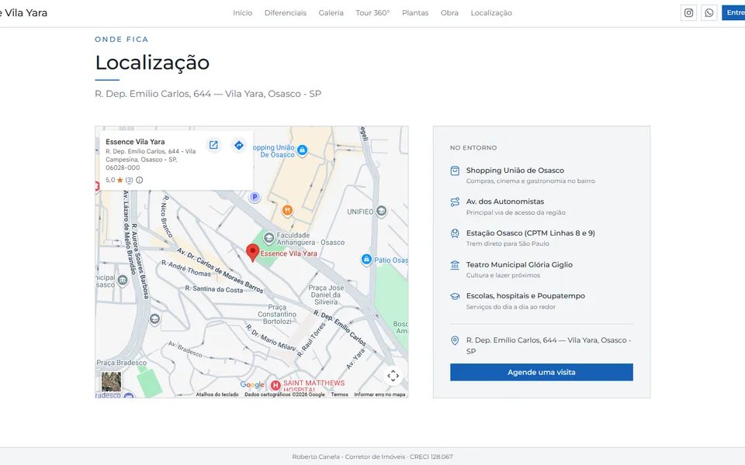Viewport: 745px width, 465px height.
Task: Select Escolas, hospitais e Poupatempo text
Action: coord(525,295)
